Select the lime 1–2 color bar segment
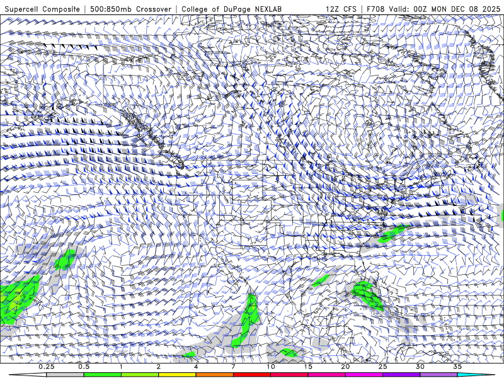 coord(139,375)
